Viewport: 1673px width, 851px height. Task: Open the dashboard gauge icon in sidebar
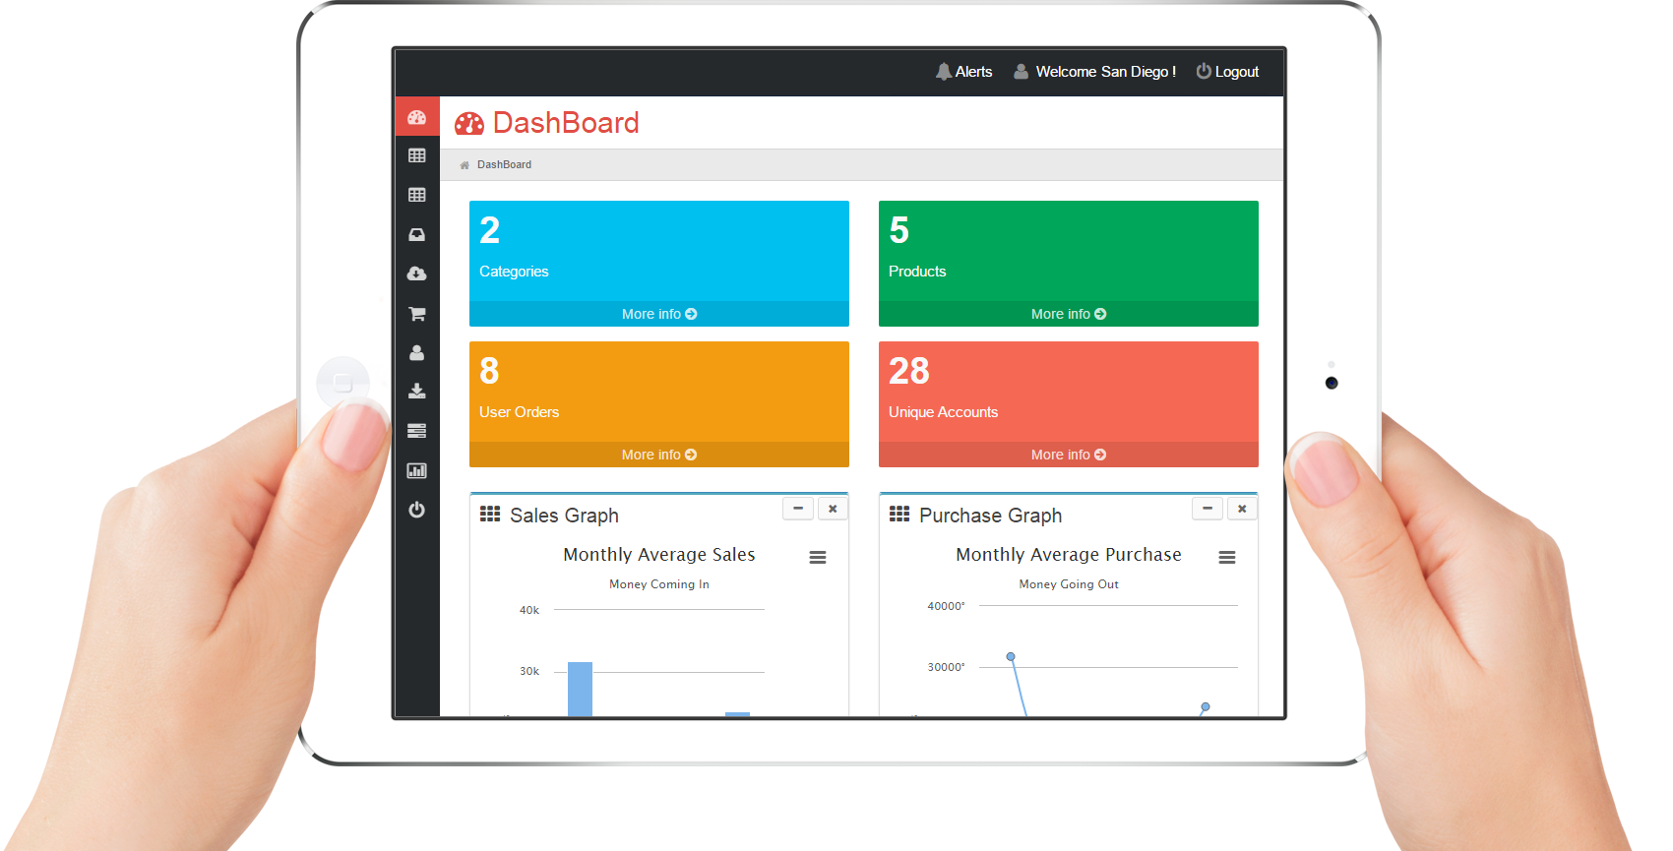tap(416, 117)
